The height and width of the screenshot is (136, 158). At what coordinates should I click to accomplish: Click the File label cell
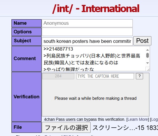coord(26,127)
